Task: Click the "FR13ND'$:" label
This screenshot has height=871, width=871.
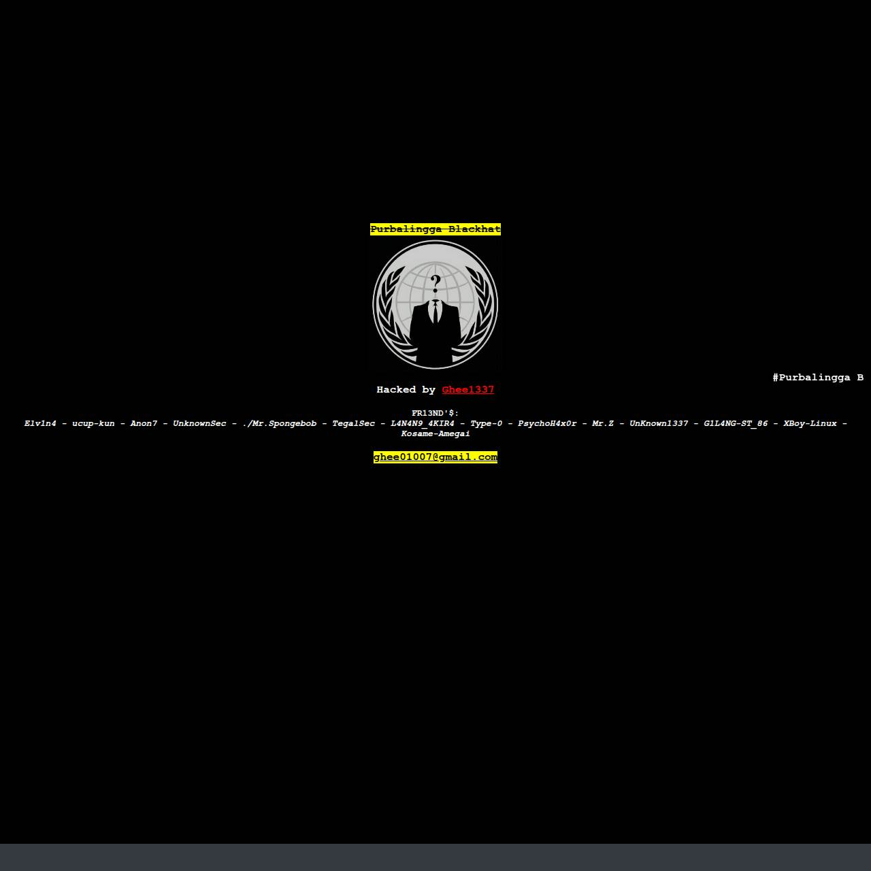Action: click(x=435, y=413)
